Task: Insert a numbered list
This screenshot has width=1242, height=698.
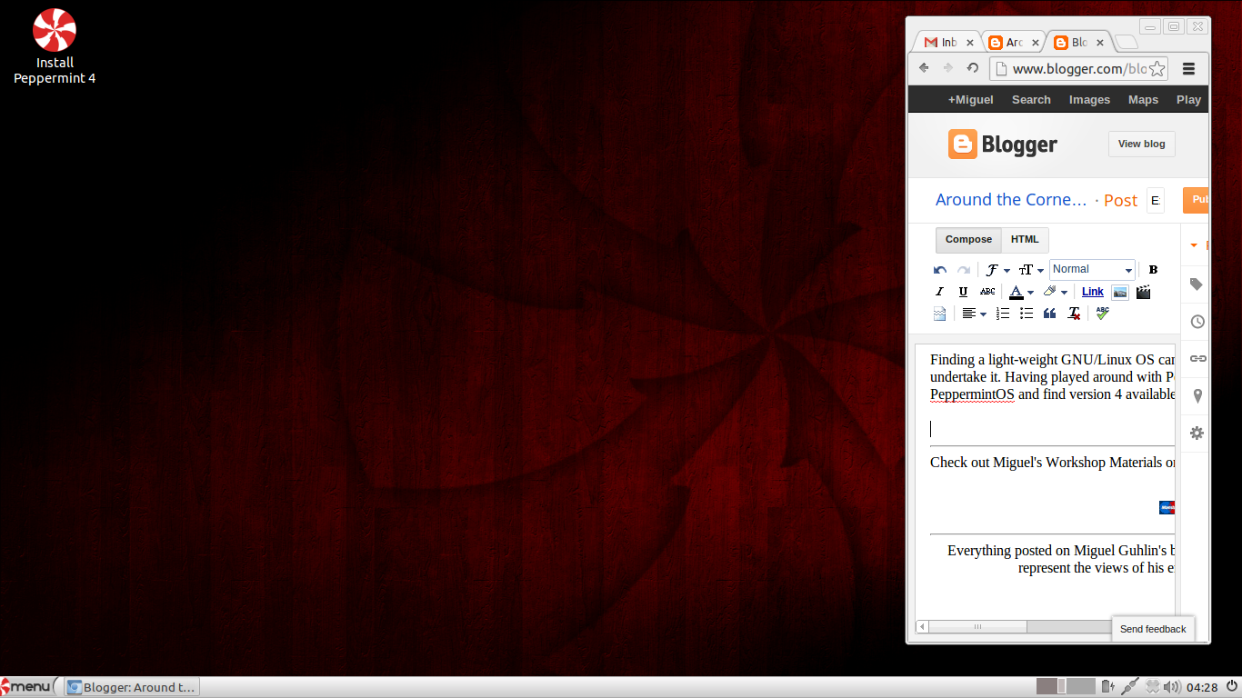Action: pos(1003,314)
